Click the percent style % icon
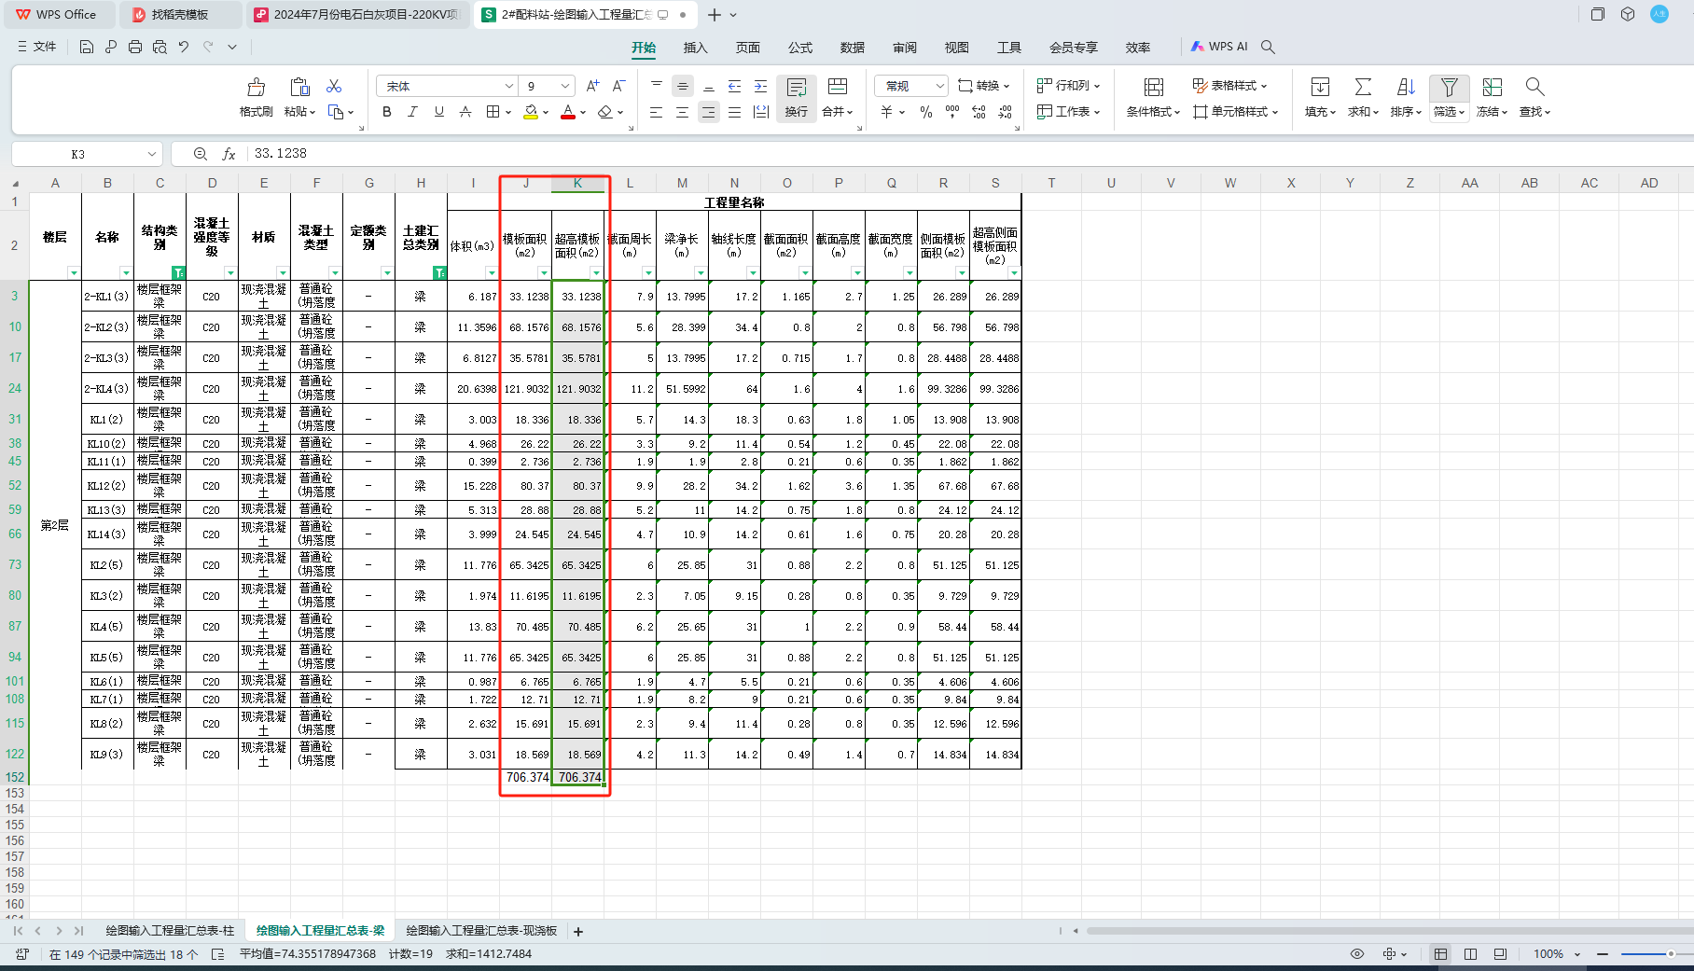 [x=926, y=112]
